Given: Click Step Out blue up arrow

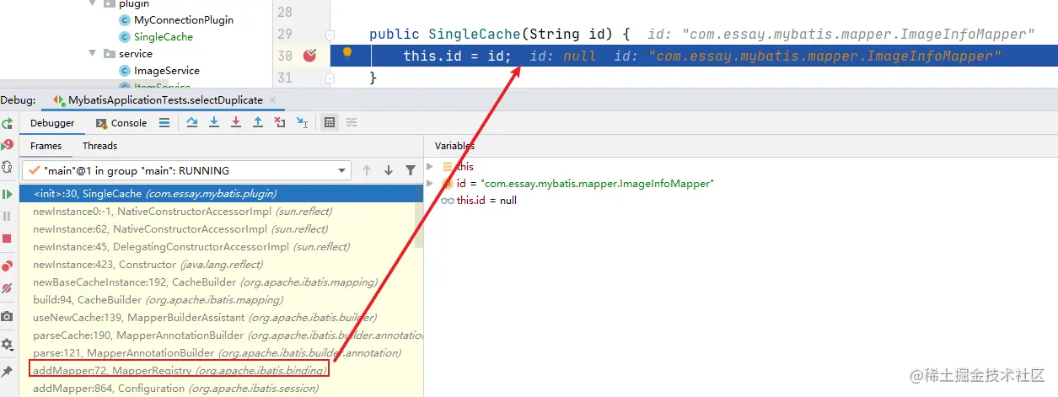Looking at the screenshot, I should click(258, 123).
